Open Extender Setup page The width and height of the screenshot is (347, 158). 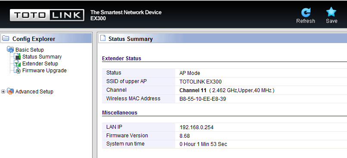coord(40,64)
